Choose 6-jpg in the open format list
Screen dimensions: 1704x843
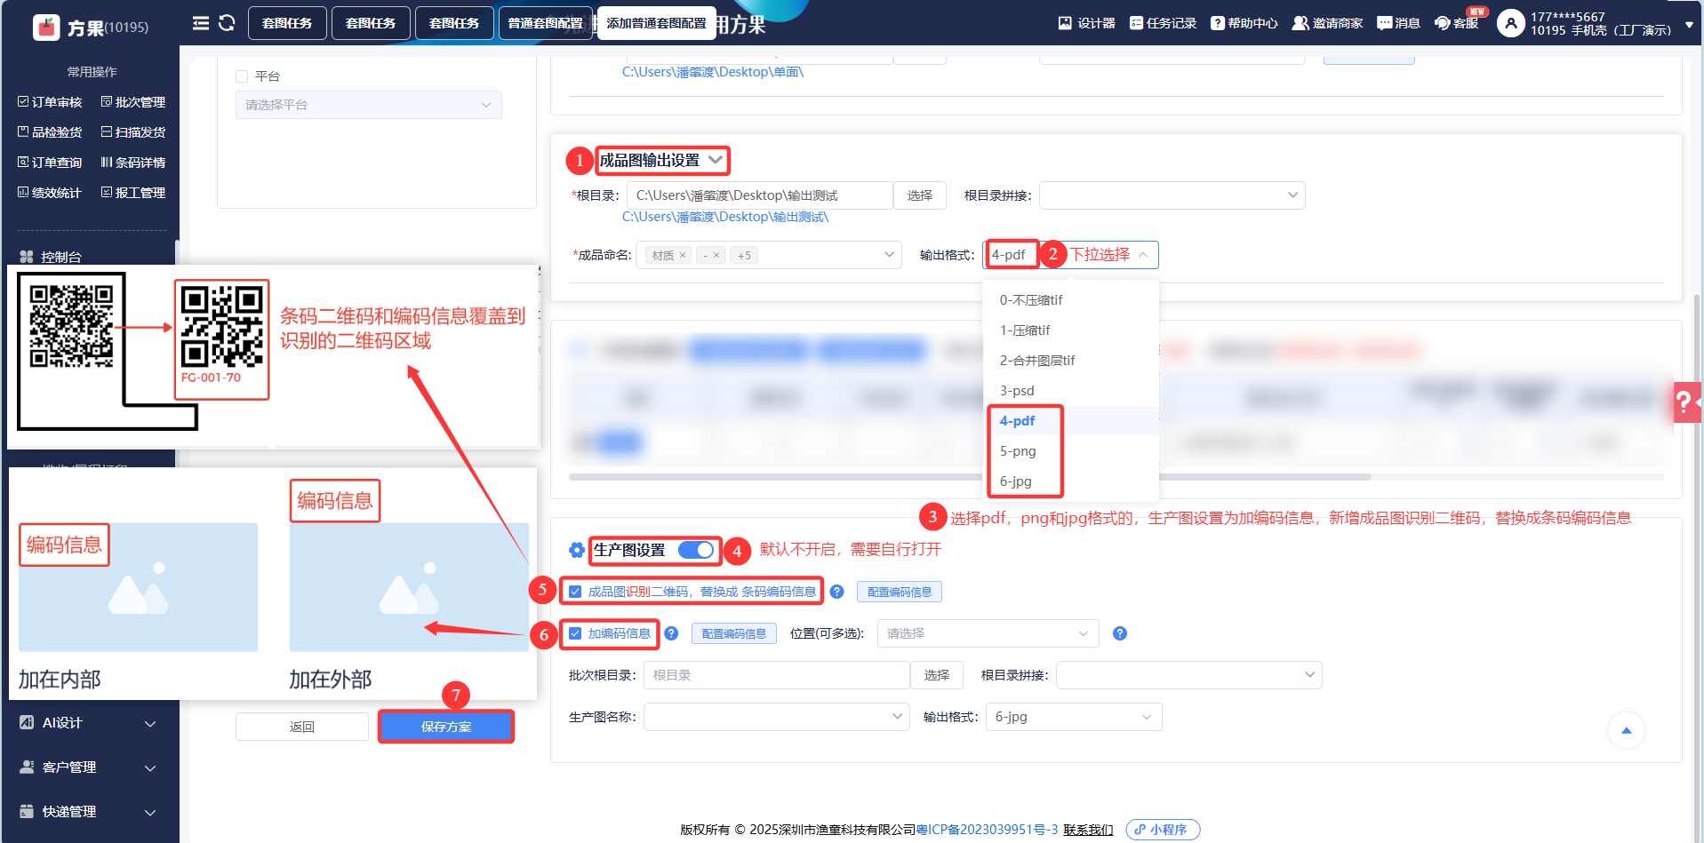click(x=1070, y=481)
